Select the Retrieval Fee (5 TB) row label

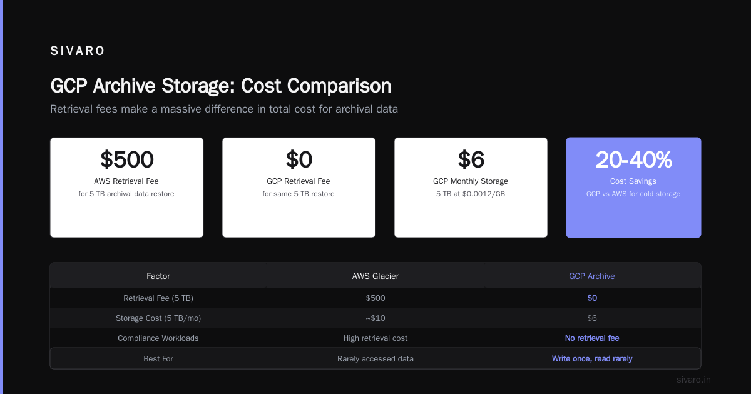click(158, 298)
